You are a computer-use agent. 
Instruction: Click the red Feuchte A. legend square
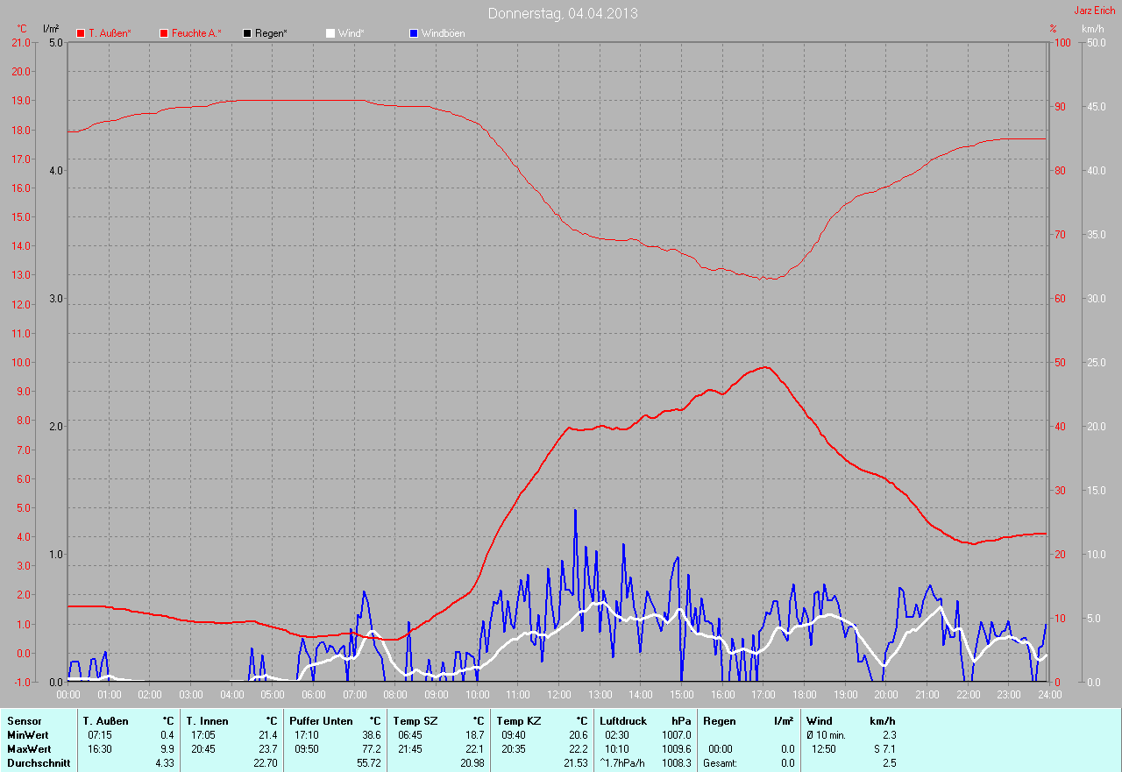coord(164,33)
